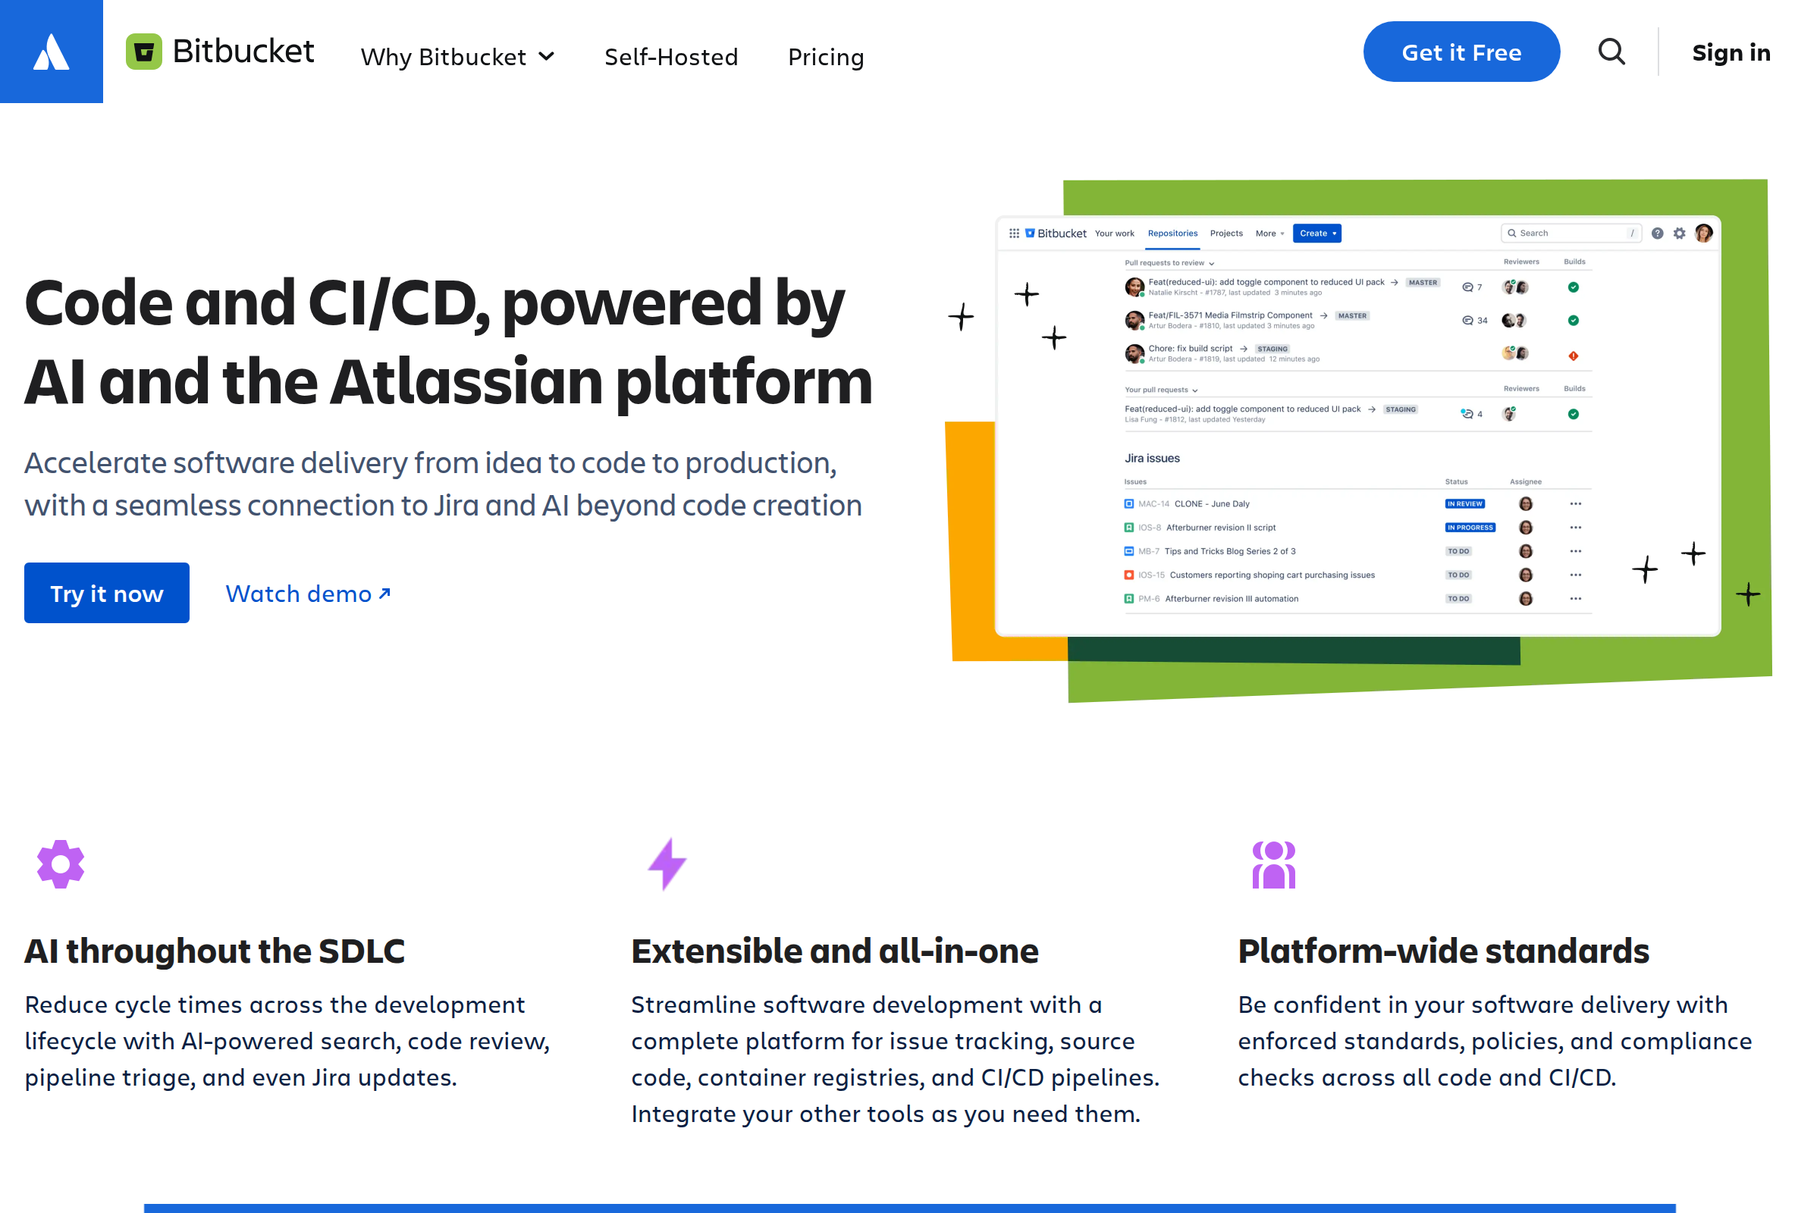Select the Repositories tab in screenshot
Viewport: 1820px width, 1213px height.
click(1172, 233)
